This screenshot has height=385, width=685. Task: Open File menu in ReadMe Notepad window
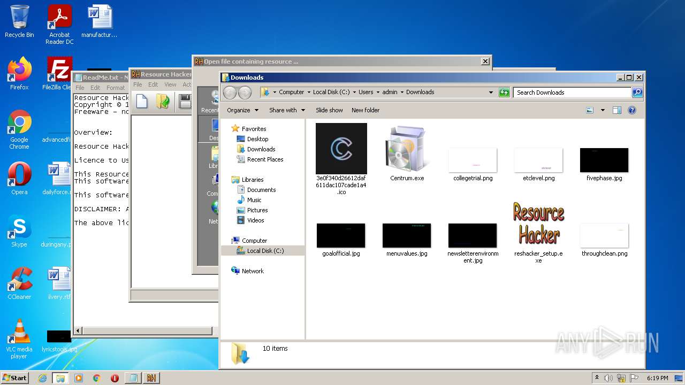pyautogui.click(x=80, y=88)
